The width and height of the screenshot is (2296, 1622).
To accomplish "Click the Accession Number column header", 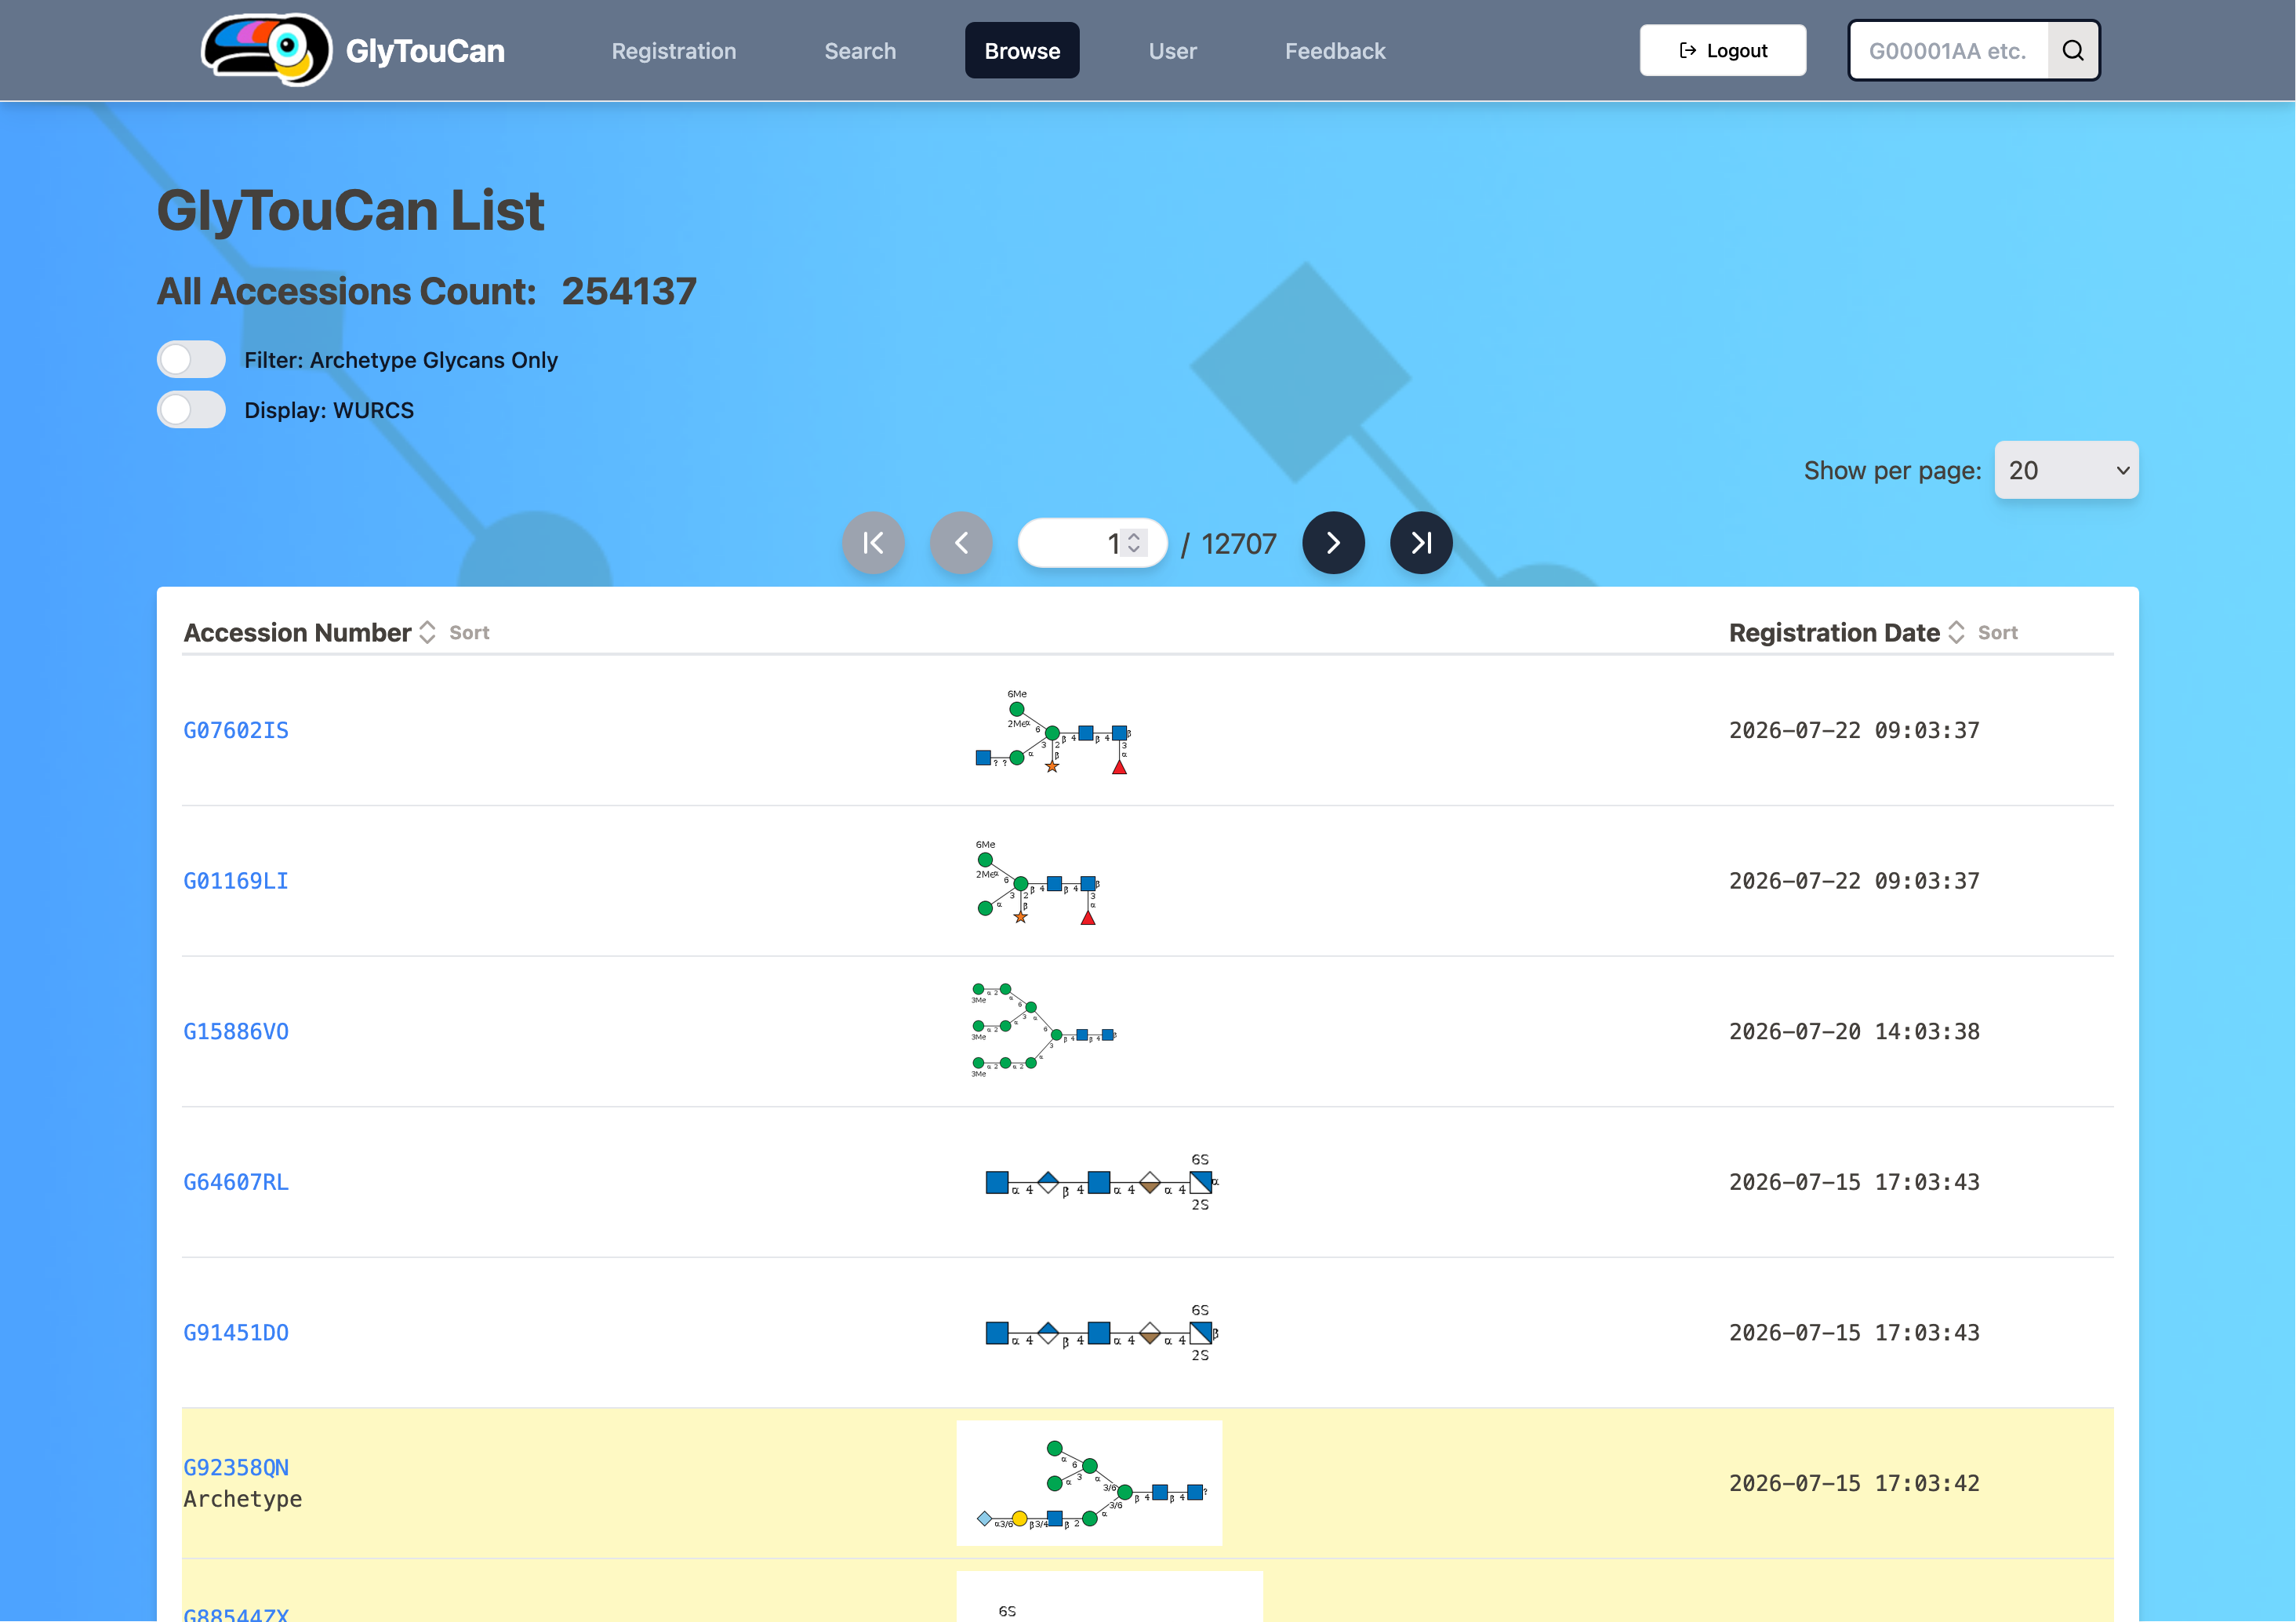I will point(297,632).
